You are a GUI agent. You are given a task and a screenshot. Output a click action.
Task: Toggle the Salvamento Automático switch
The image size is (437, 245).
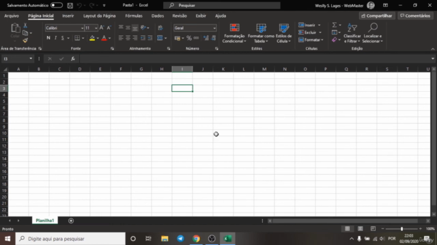[56, 5]
